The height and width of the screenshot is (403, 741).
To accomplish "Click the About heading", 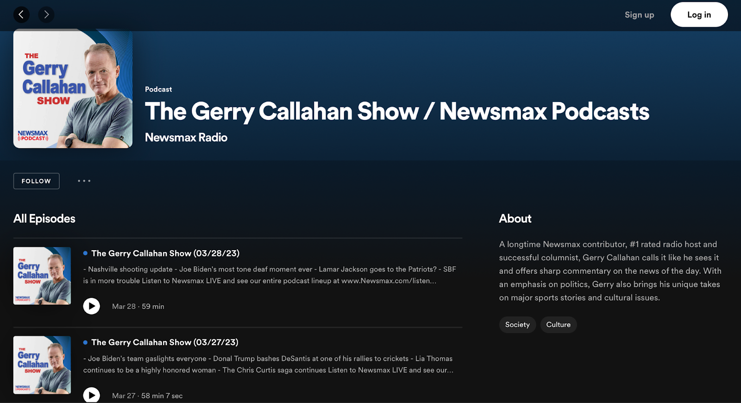I will [515, 219].
